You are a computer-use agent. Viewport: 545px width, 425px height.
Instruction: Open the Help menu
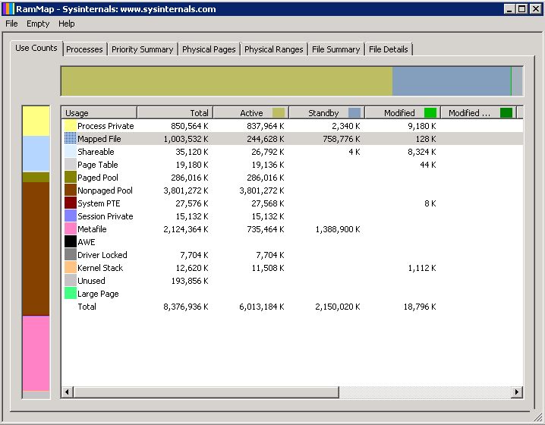(x=66, y=24)
